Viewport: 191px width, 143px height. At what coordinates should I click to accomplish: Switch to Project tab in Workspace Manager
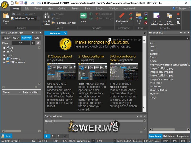[6, 38]
